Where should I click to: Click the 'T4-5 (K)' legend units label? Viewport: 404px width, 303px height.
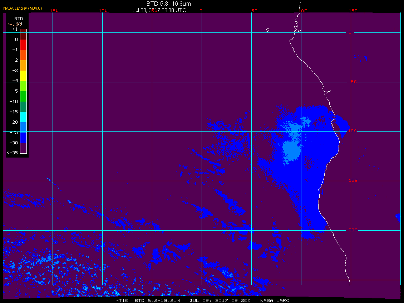pos(14,24)
